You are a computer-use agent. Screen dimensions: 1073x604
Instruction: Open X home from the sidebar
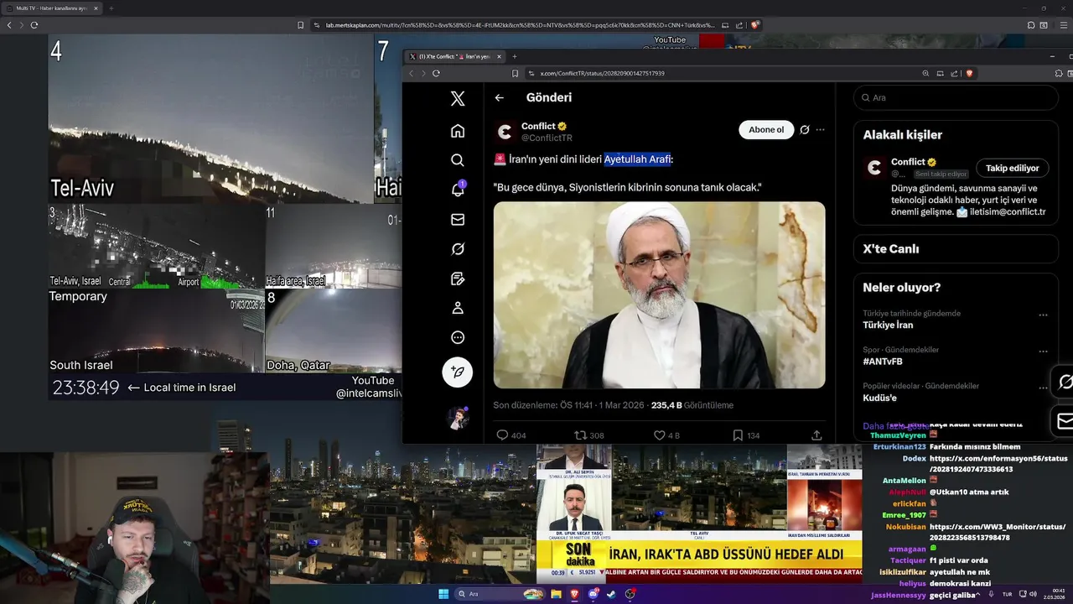point(457,131)
